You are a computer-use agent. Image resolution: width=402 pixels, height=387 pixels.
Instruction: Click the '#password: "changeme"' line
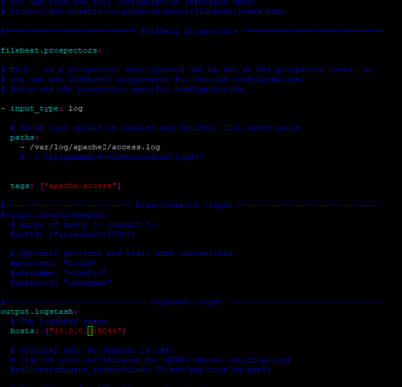[x=61, y=282]
